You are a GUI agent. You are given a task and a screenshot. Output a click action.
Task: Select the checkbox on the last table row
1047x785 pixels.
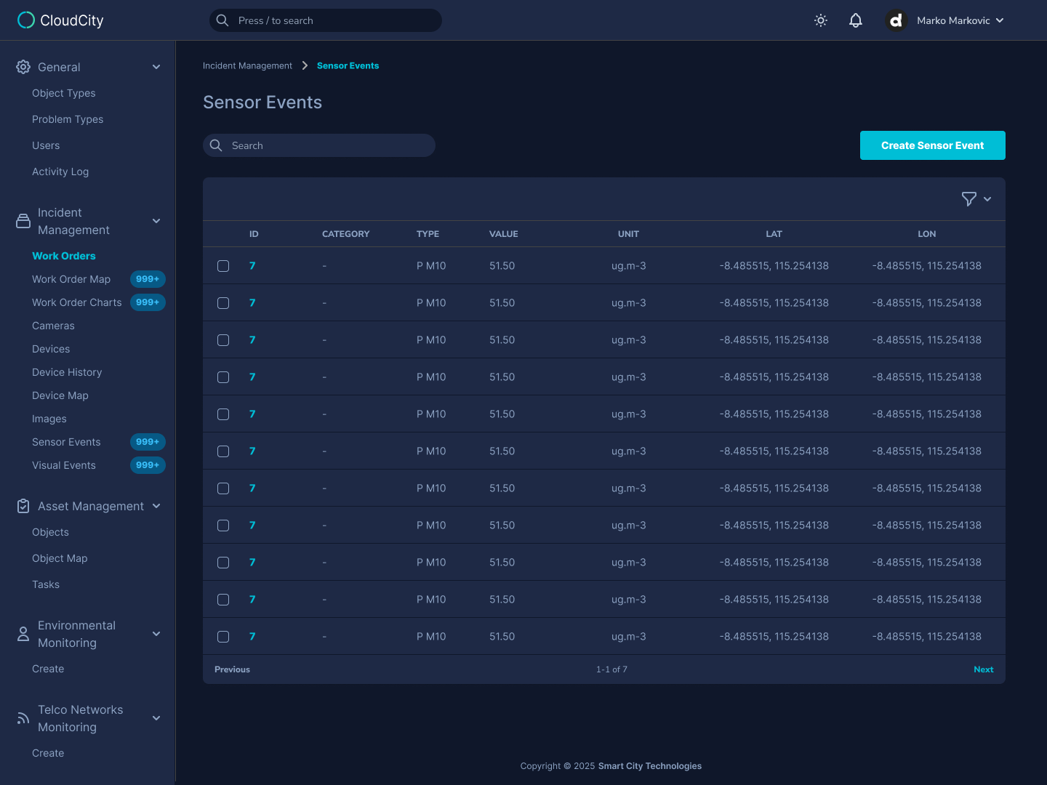tap(223, 636)
